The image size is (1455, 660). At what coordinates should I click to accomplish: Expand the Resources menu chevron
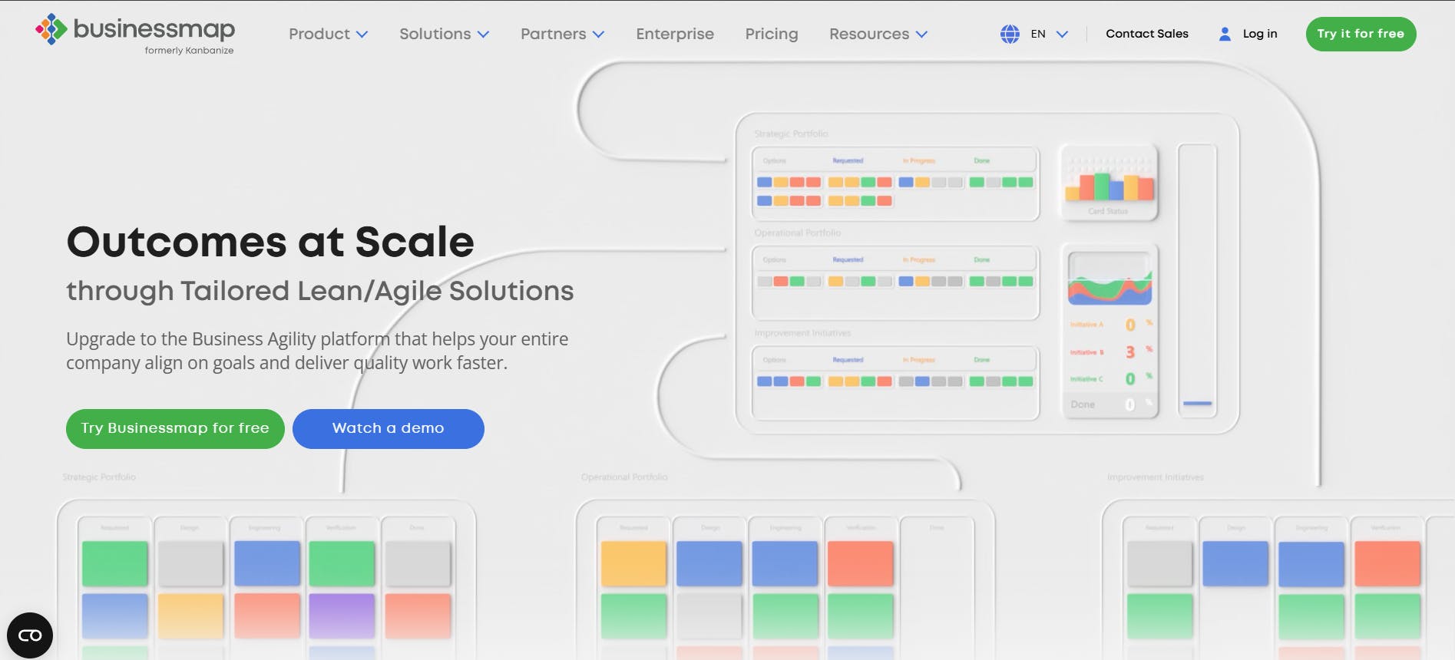922,35
